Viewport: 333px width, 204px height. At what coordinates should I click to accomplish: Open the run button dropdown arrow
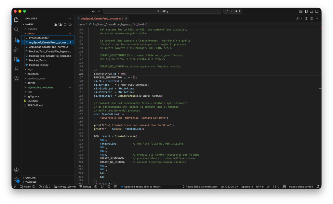pos(301,18)
